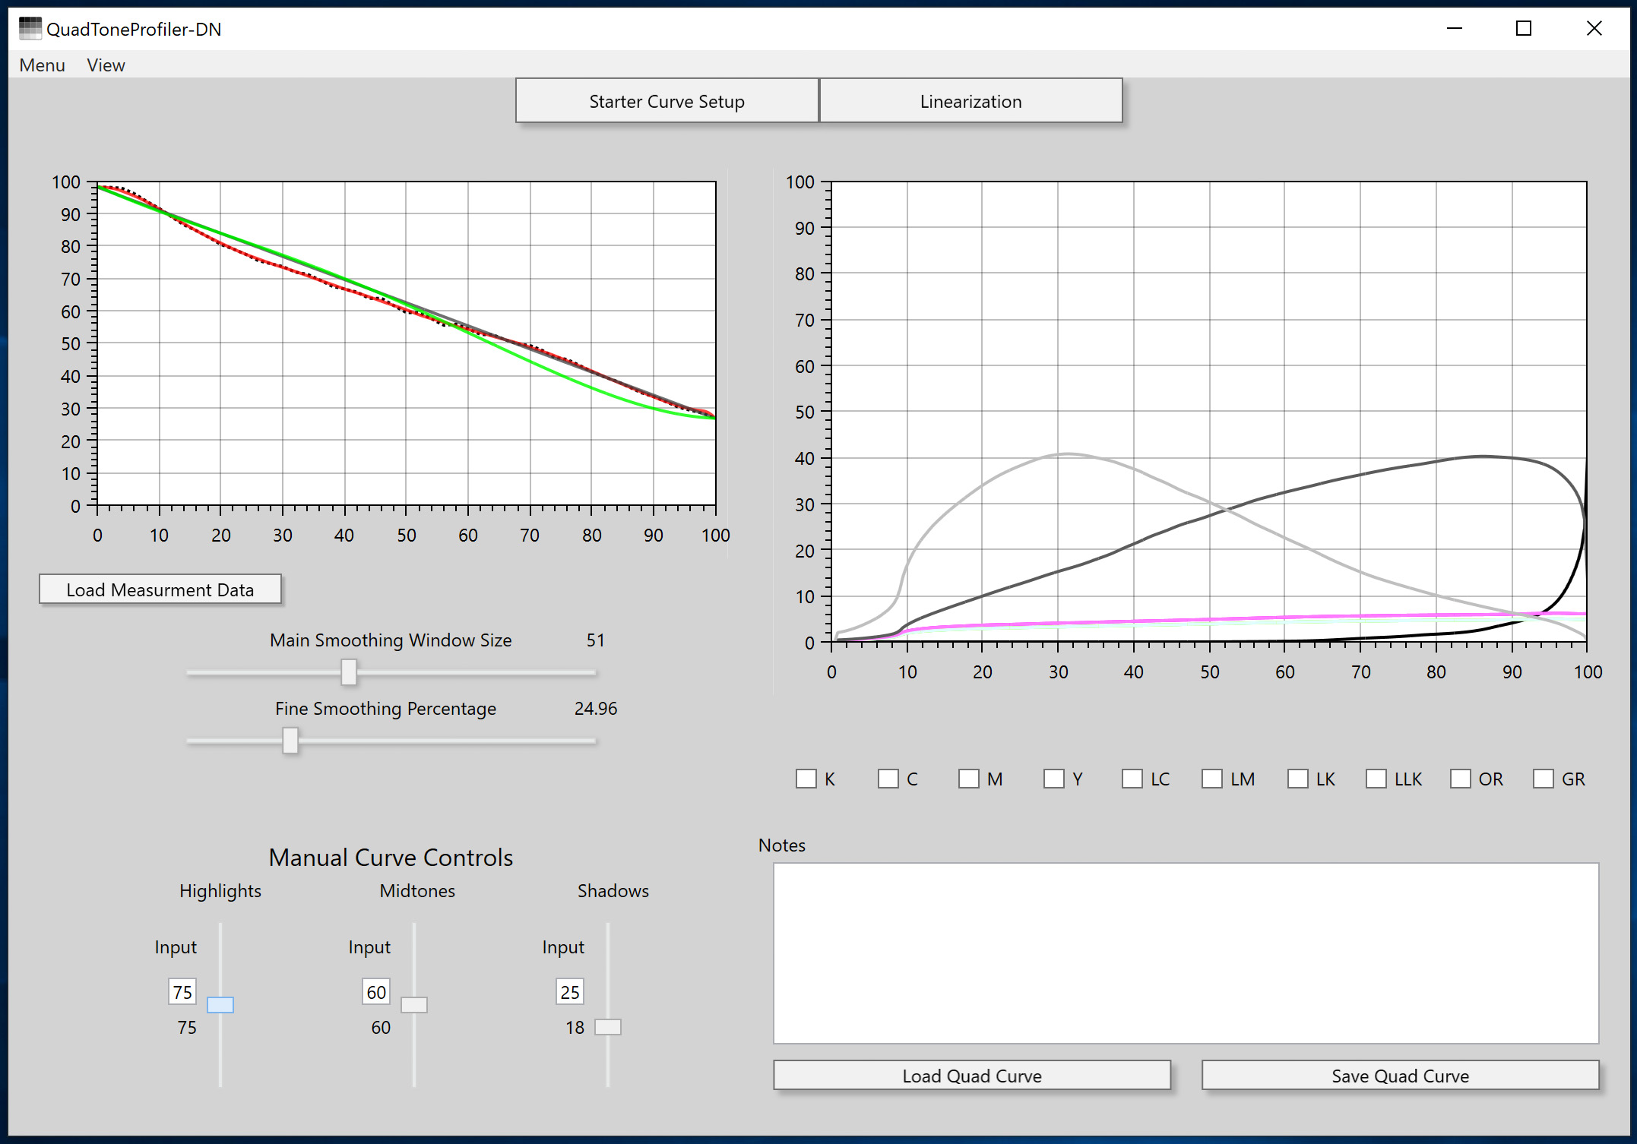Click the Highlights vertical slider thumb
The height and width of the screenshot is (1144, 1637).
[x=220, y=1005]
